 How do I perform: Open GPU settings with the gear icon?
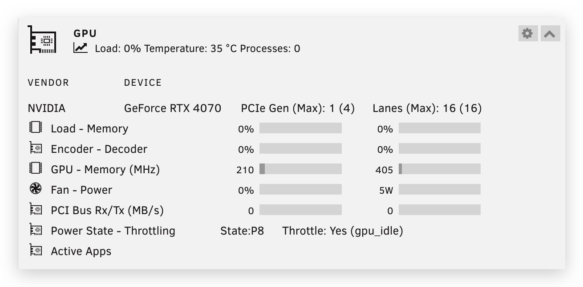(x=527, y=33)
